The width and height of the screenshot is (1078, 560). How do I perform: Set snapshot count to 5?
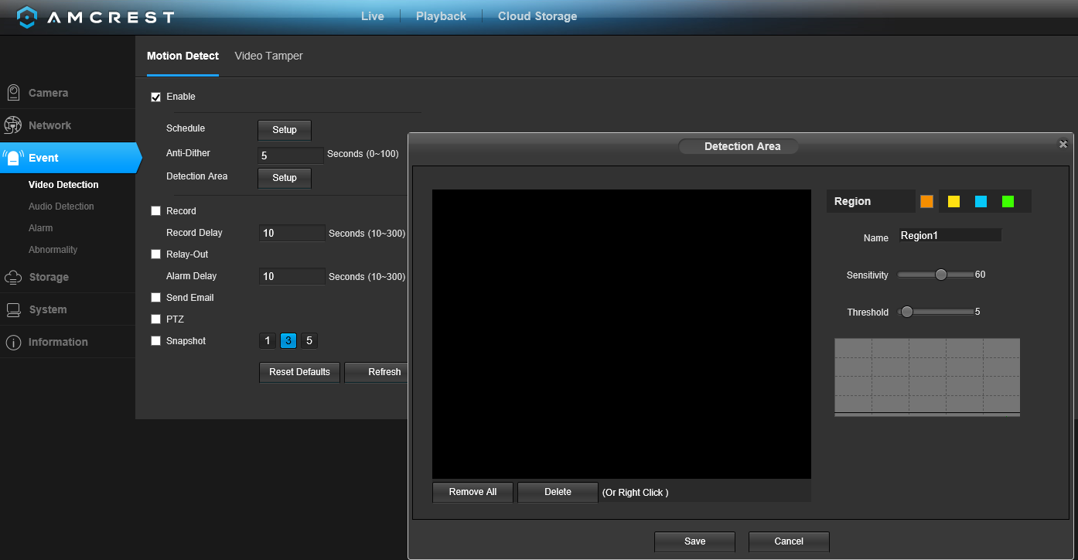click(309, 341)
